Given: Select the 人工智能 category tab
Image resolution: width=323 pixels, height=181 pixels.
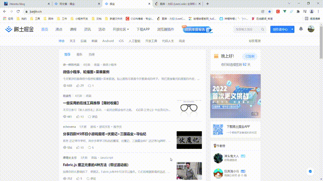Looking at the screenshot, I should 135,41.
